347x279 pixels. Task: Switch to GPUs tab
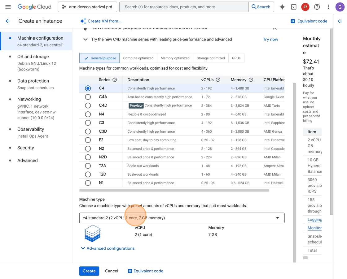tap(236, 58)
